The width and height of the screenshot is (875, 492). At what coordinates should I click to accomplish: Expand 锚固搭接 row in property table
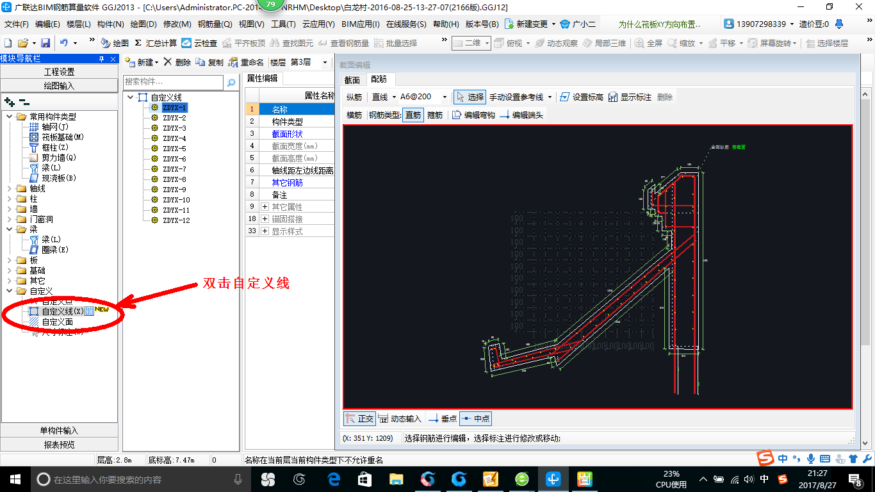(265, 219)
